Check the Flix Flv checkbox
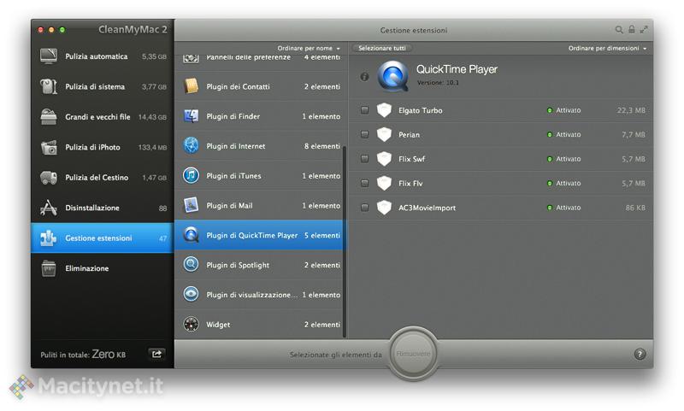The height and width of the screenshot is (411, 684). tap(365, 184)
